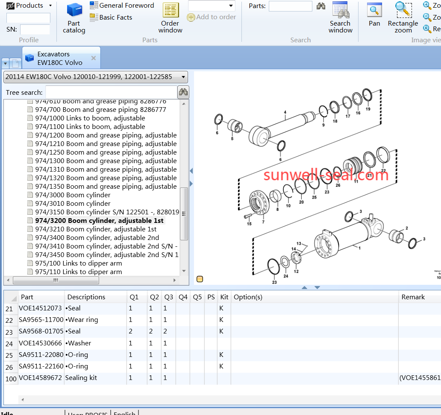The height and width of the screenshot is (415, 441).
Task: Open the Search window
Action: pos(340,18)
